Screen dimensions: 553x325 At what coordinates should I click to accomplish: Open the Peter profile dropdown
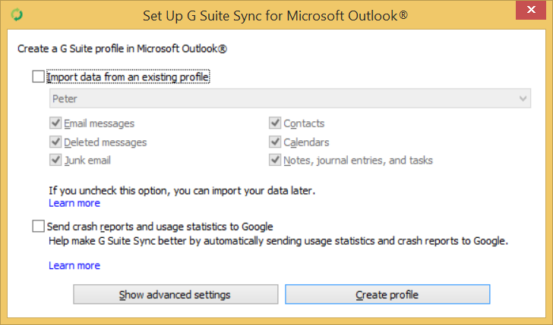(290, 98)
